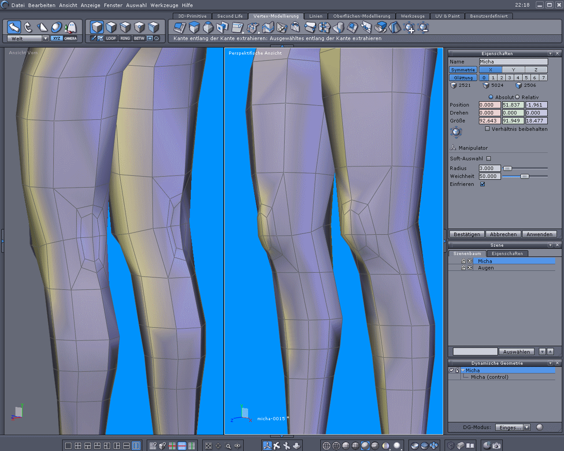Open the Werkzeuge menu in the menu bar
Image resolution: width=564 pixels, height=451 pixels.
(164, 5)
